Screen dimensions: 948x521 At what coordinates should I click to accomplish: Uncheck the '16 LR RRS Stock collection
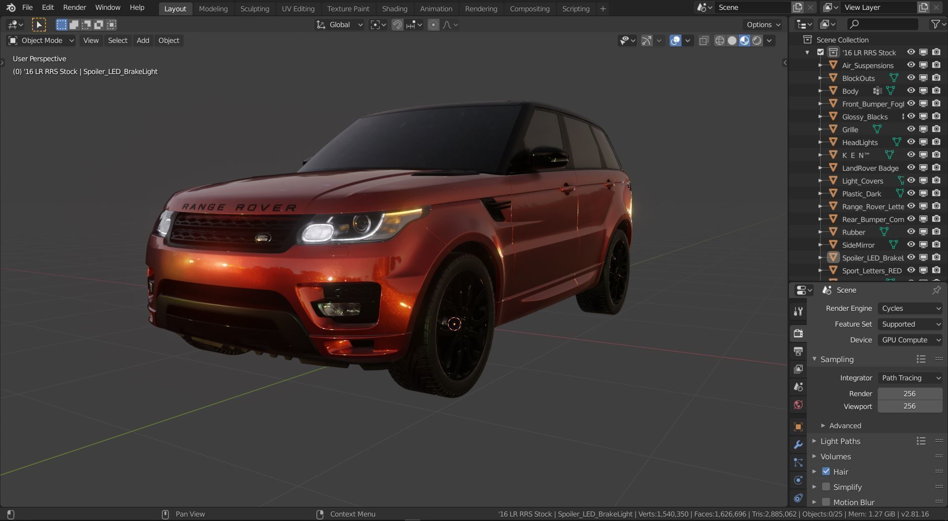pyautogui.click(x=821, y=52)
